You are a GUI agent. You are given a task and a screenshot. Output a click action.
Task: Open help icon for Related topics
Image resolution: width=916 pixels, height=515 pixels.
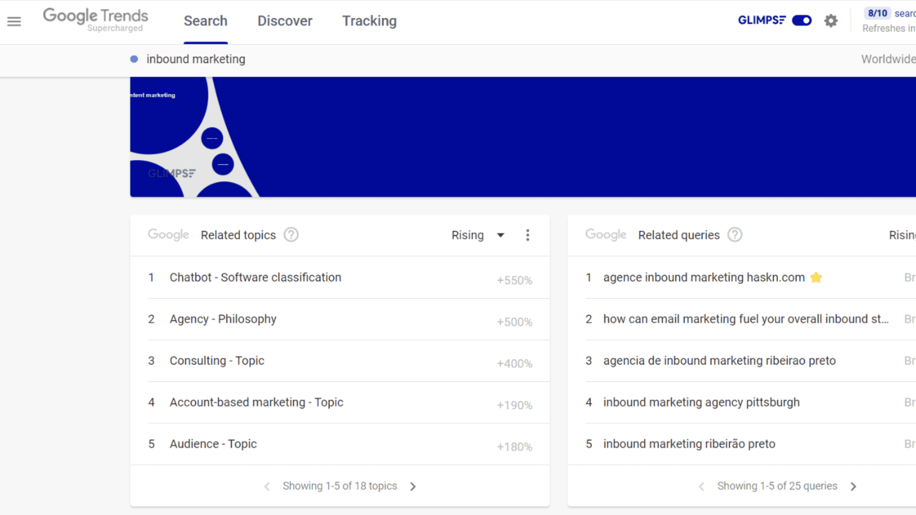291,235
